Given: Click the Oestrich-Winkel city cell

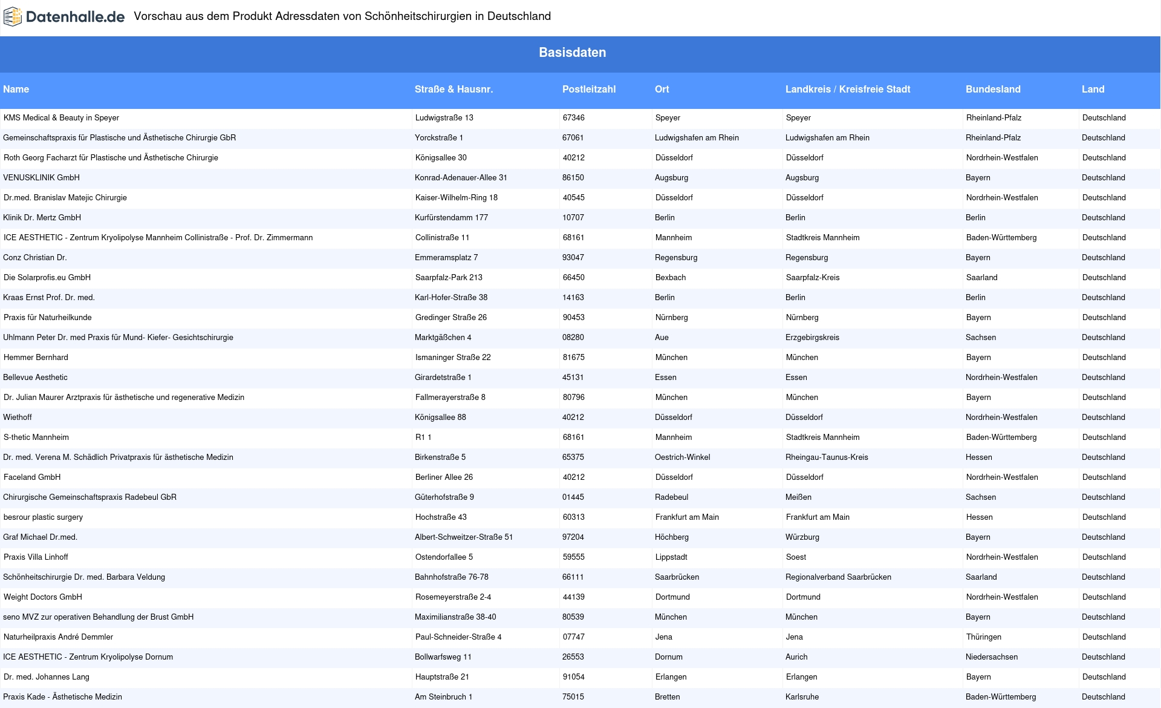Looking at the screenshot, I should (x=682, y=457).
